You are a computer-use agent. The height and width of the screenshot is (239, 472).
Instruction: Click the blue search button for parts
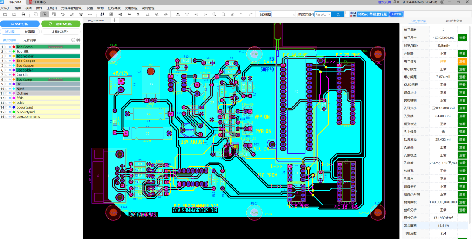(338, 14)
